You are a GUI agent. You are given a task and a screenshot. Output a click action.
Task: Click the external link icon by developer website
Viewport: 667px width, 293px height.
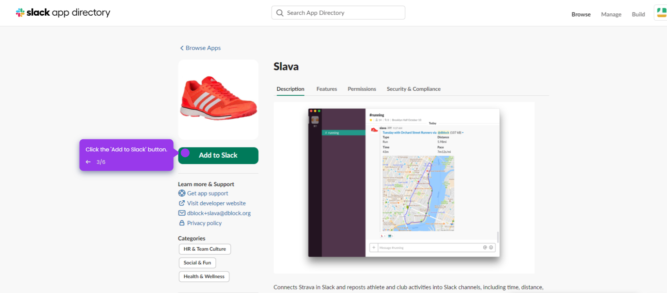[x=182, y=203]
